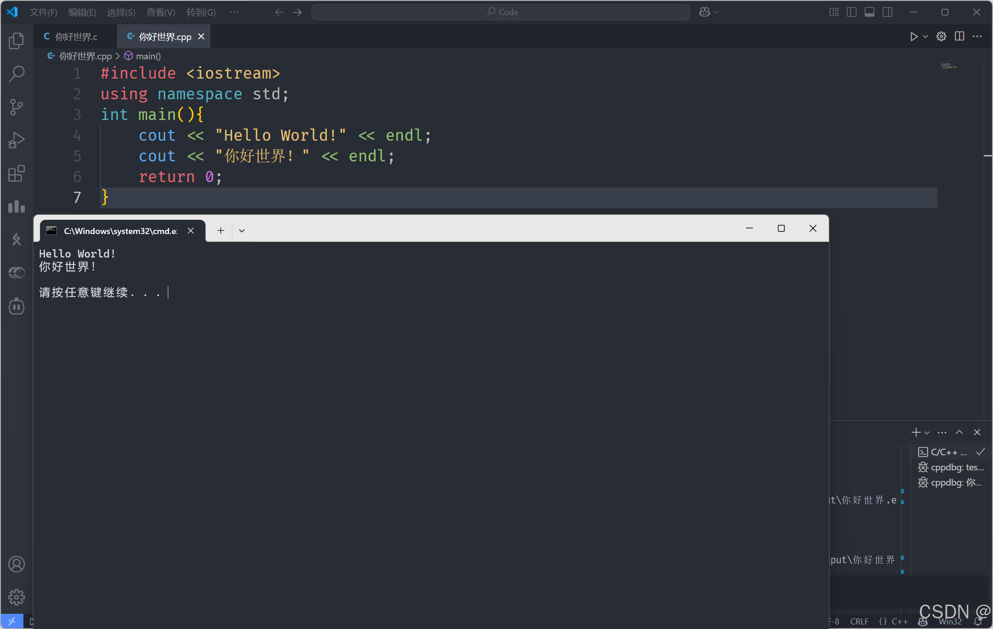Image resolution: width=993 pixels, height=629 pixels.
Task: Open the cmd new tab dropdown chevron
Action: pyautogui.click(x=242, y=230)
